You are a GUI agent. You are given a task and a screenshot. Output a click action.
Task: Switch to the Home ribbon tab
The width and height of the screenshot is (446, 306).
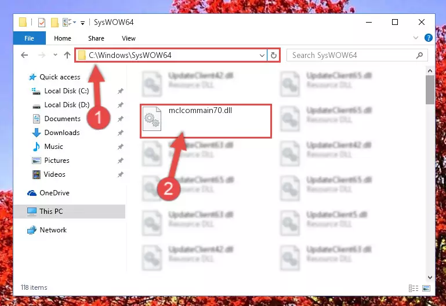click(x=63, y=38)
